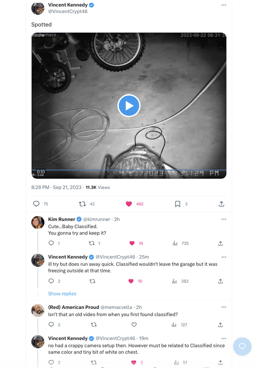Open Kim Runner's profile name
Image resolution: width=258 pixels, height=368 pixels.
(61, 219)
